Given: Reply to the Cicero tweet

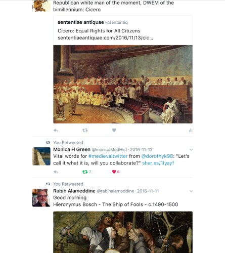Looking at the screenshot, I should pos(56,130).
